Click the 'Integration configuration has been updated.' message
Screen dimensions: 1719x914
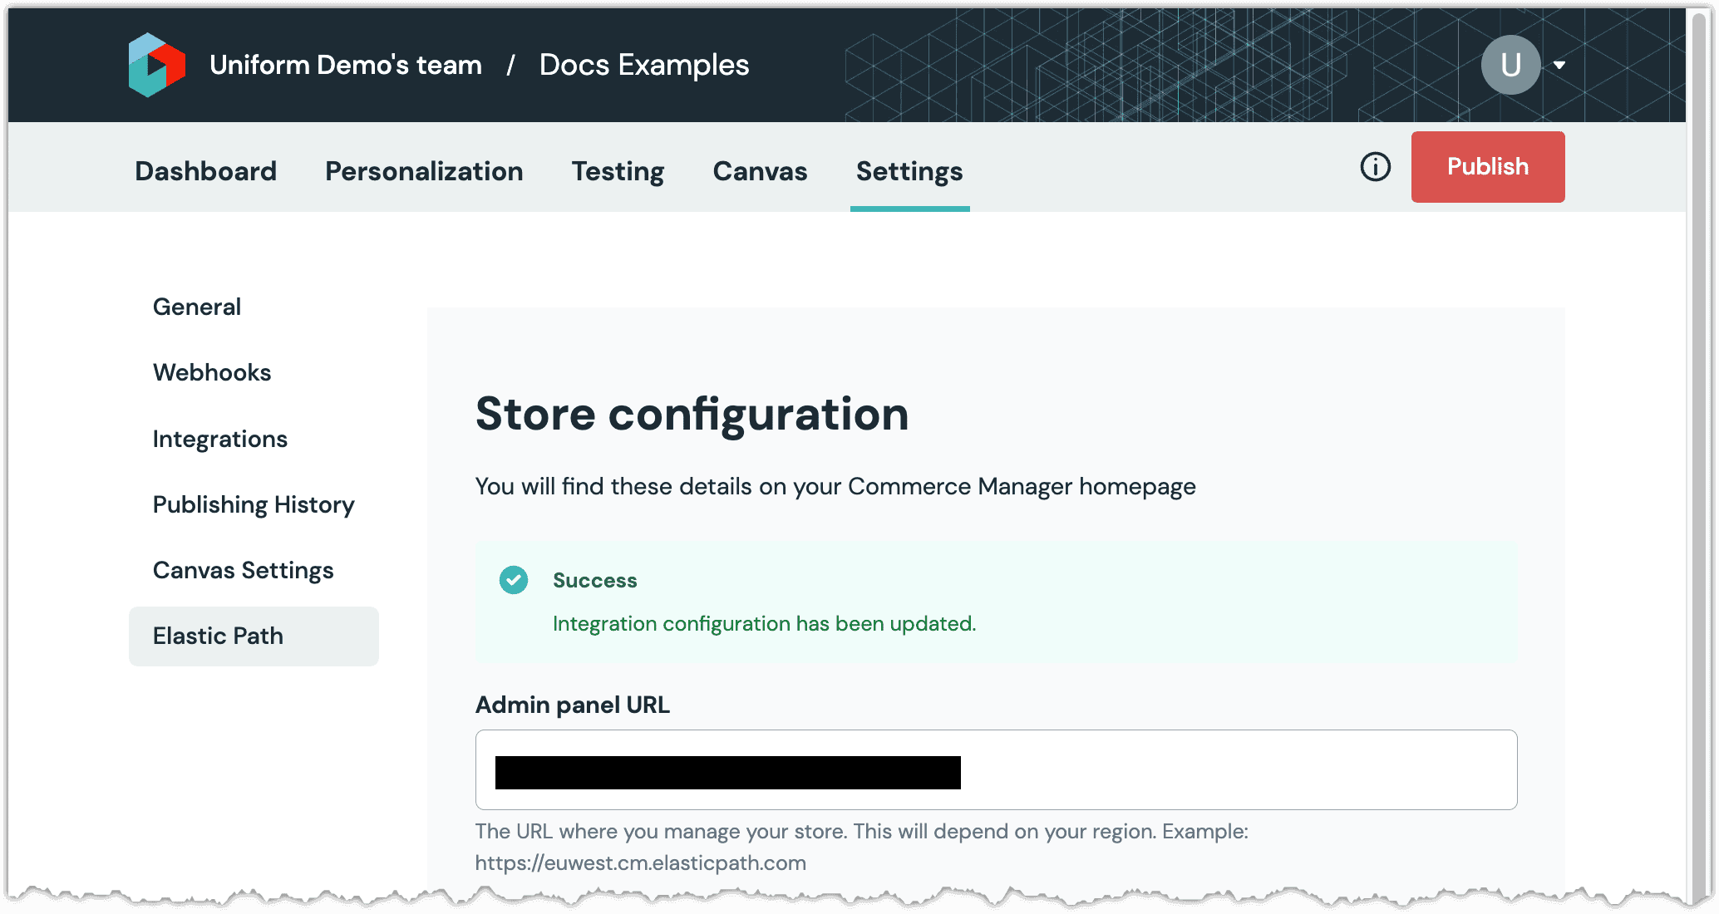click(765, 624)
